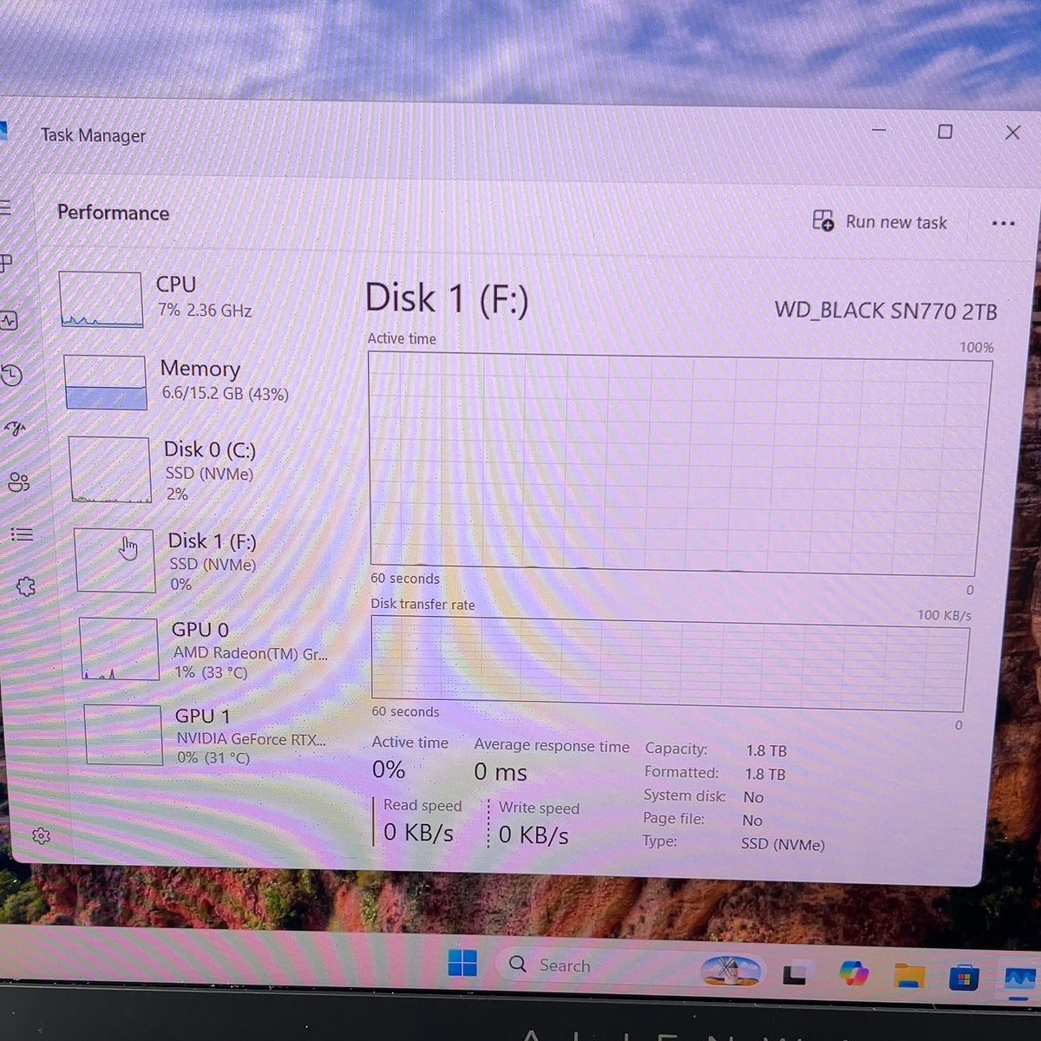Viewport: 1041px width, 1041px height.
Task: Open the Details list sidebar icon
Action: (22, 534)
